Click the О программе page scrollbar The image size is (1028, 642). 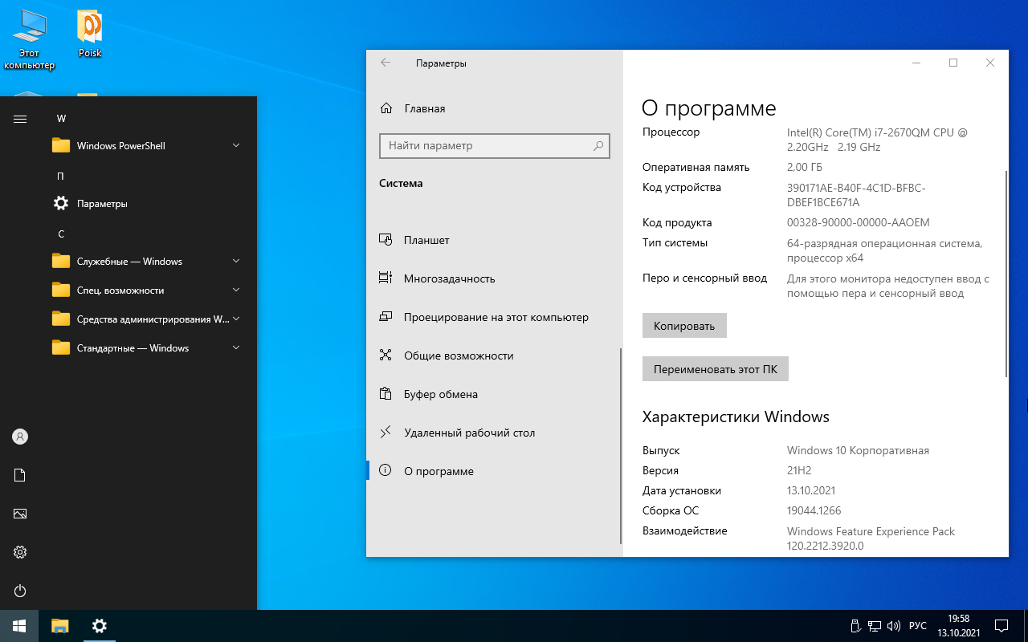point(1006,273)
